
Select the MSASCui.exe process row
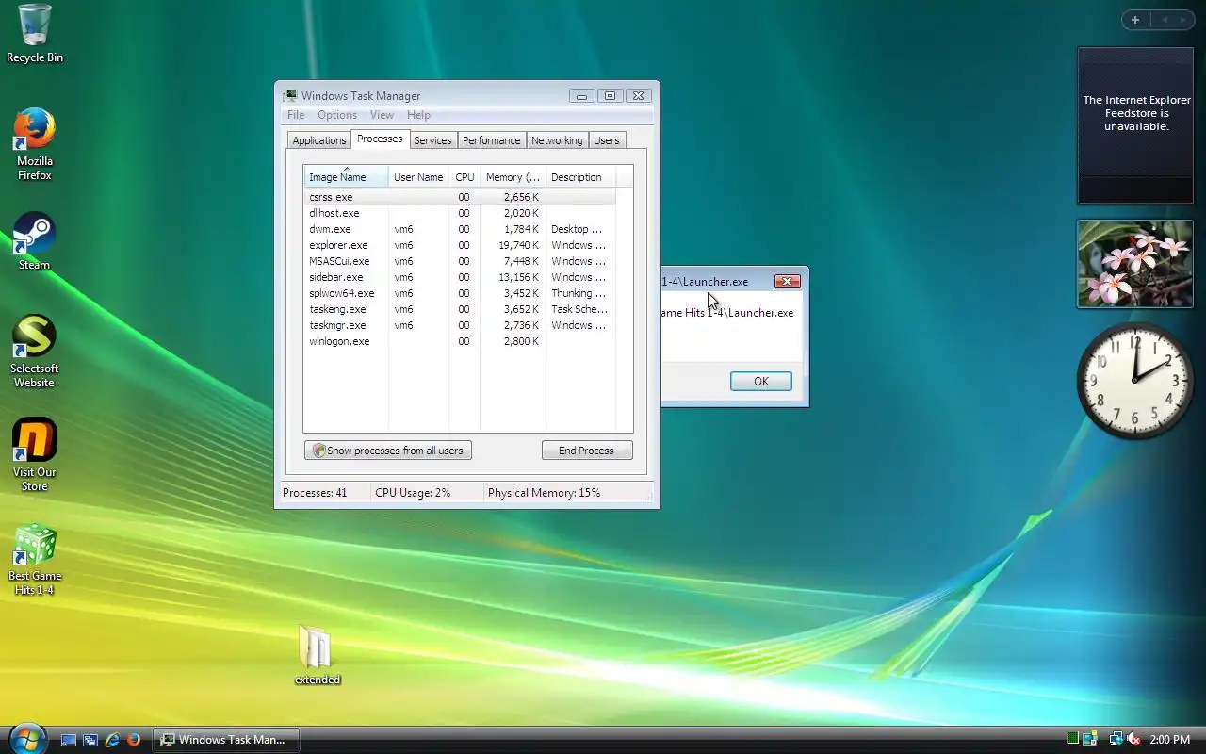click(460, 261)
